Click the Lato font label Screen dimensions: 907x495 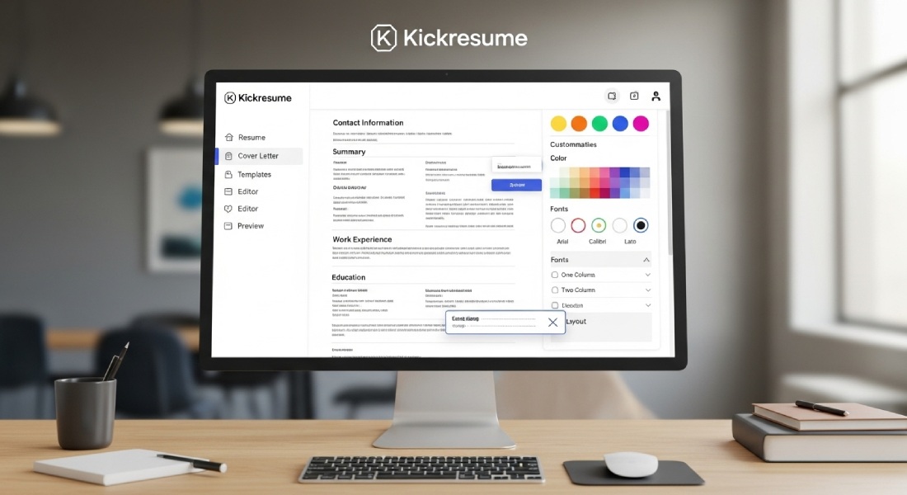coord(630,242)
